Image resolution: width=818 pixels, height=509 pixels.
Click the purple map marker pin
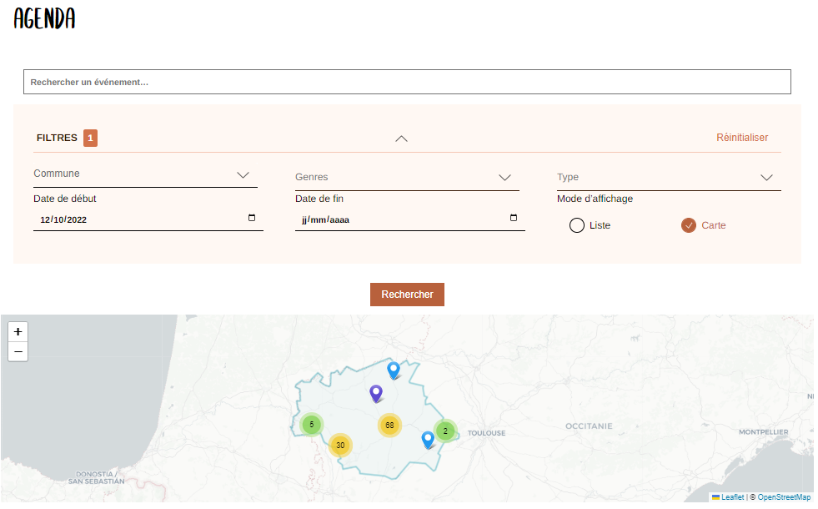click(x=376, y=393)
